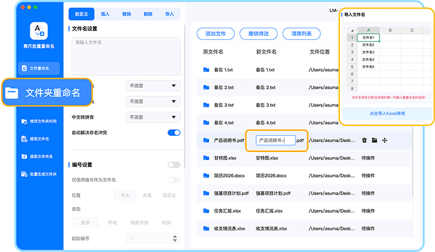The height and width of the screenshot is (252, 435).
Task: Disable the 自动解决命名冲突 switch
Action: click(x=174, y=132)
